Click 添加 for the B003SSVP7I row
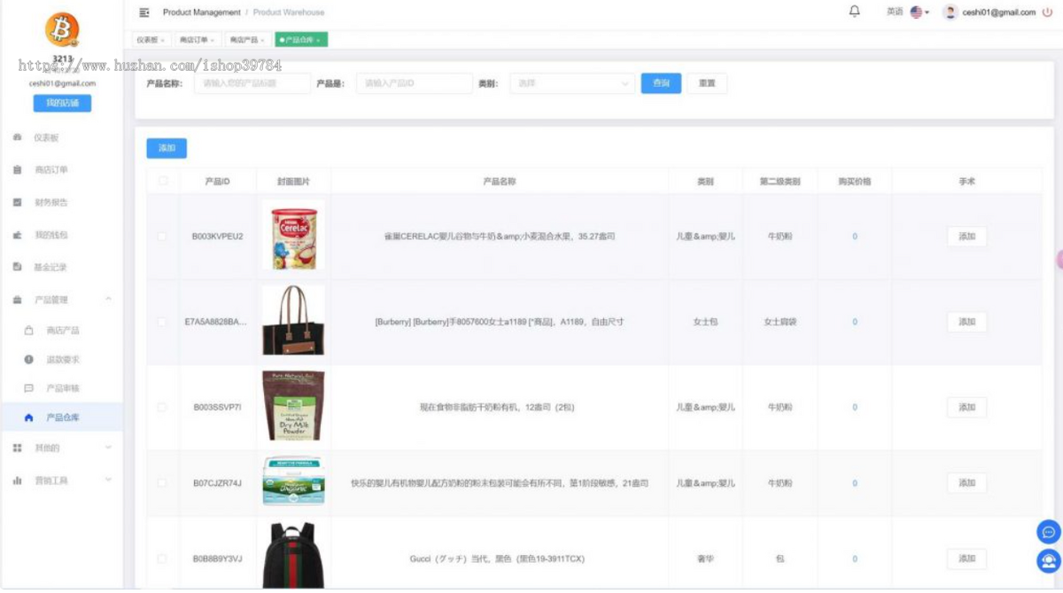This screenshot has height=593, width=1063. [x=966, y=407]
